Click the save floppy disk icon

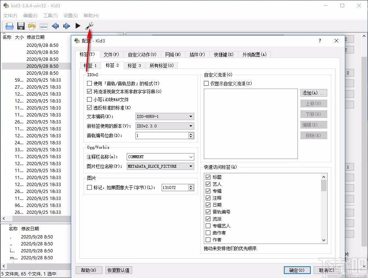(x=21, y=26)
